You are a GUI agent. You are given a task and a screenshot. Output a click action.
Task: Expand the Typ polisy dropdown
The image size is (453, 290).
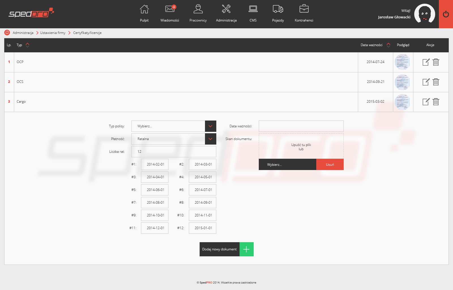210,126
